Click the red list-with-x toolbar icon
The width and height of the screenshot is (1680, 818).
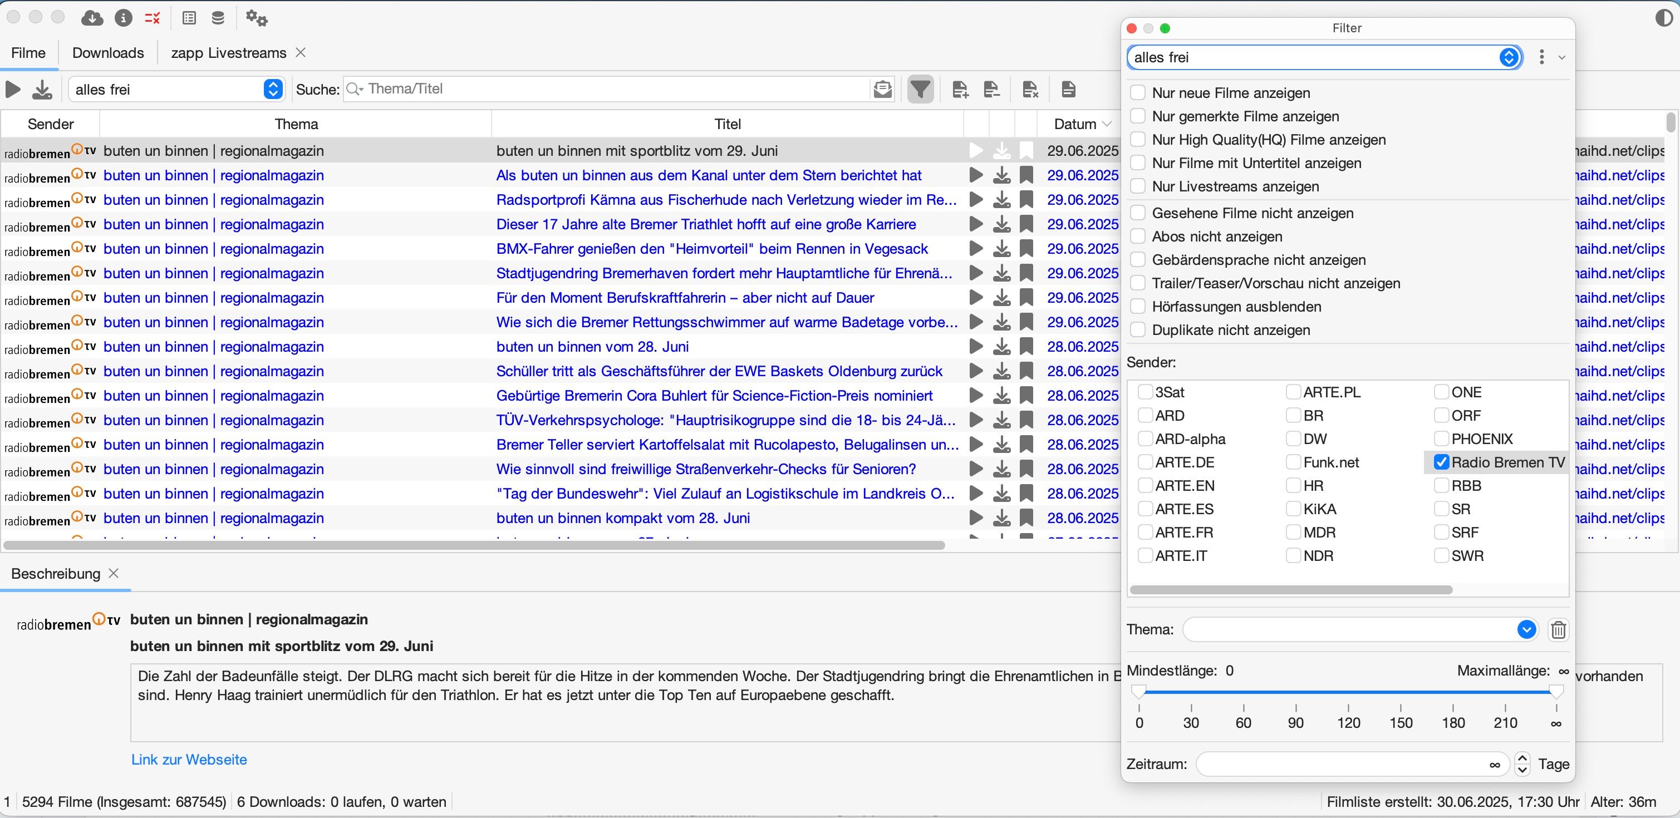153,18
